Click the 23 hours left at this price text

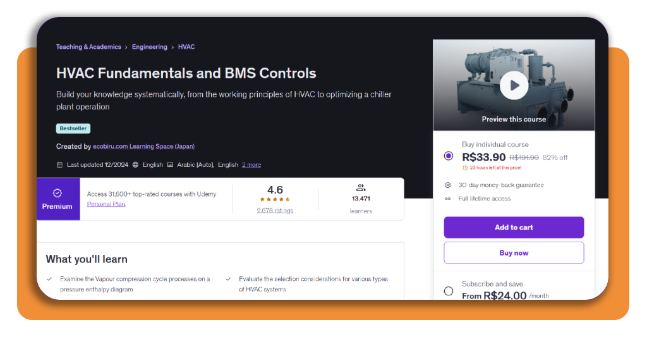pyautogui.click(x=495, y=168)
